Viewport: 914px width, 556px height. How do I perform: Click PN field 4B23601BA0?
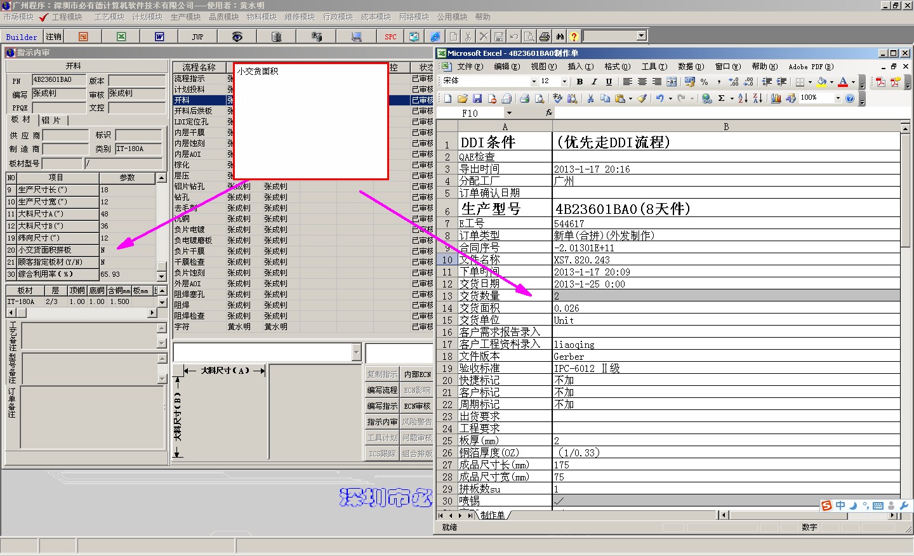coord(58,80)
